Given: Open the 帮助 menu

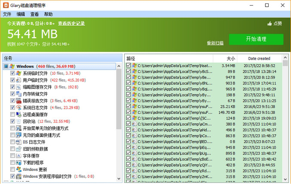Looking at the screenshot, I should (48, 14).
